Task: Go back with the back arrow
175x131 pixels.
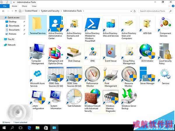Action: 3,11
